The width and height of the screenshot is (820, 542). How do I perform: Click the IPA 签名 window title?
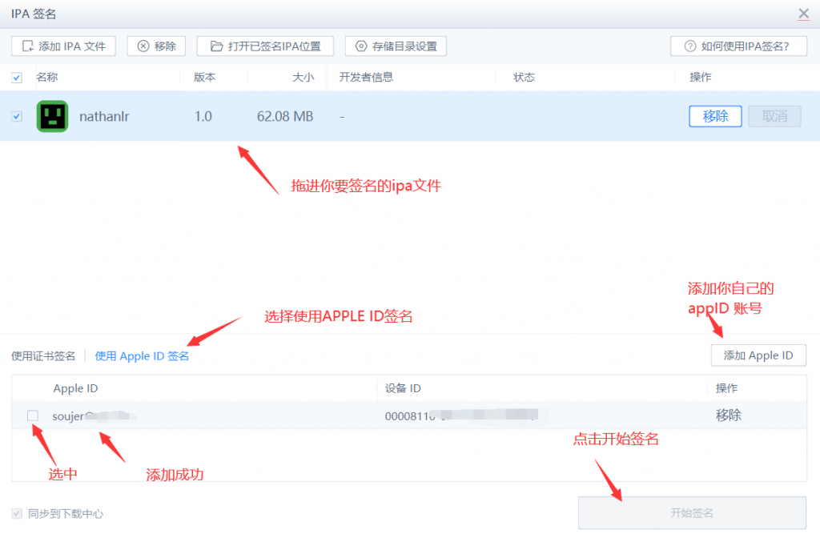[x=34, y=14]
